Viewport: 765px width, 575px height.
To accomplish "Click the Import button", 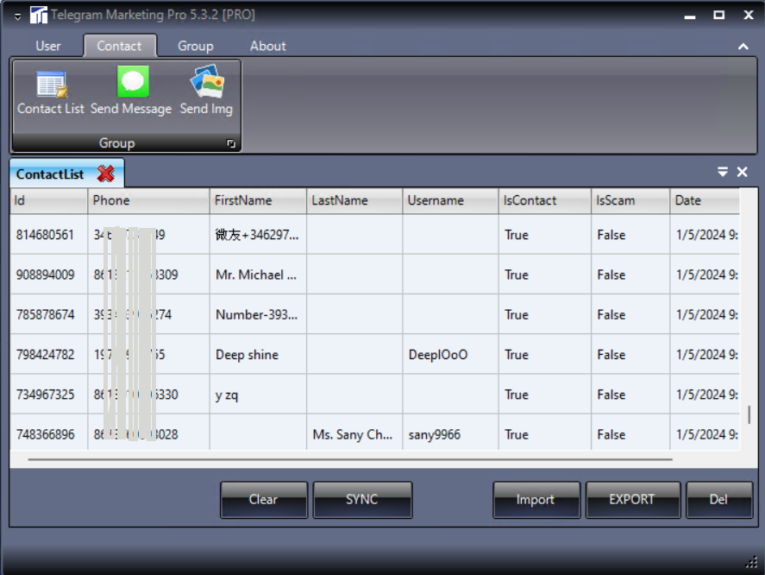I will pos(536,500).
